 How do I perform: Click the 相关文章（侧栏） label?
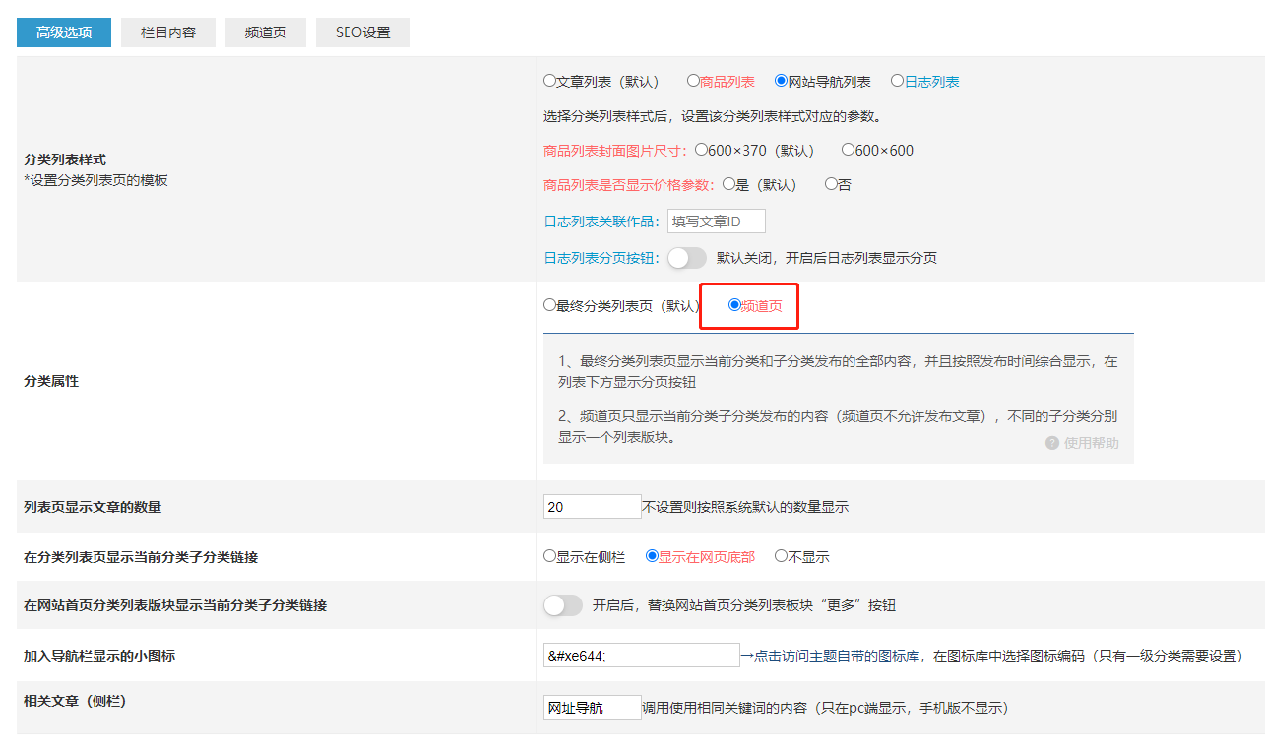point(75,701)
